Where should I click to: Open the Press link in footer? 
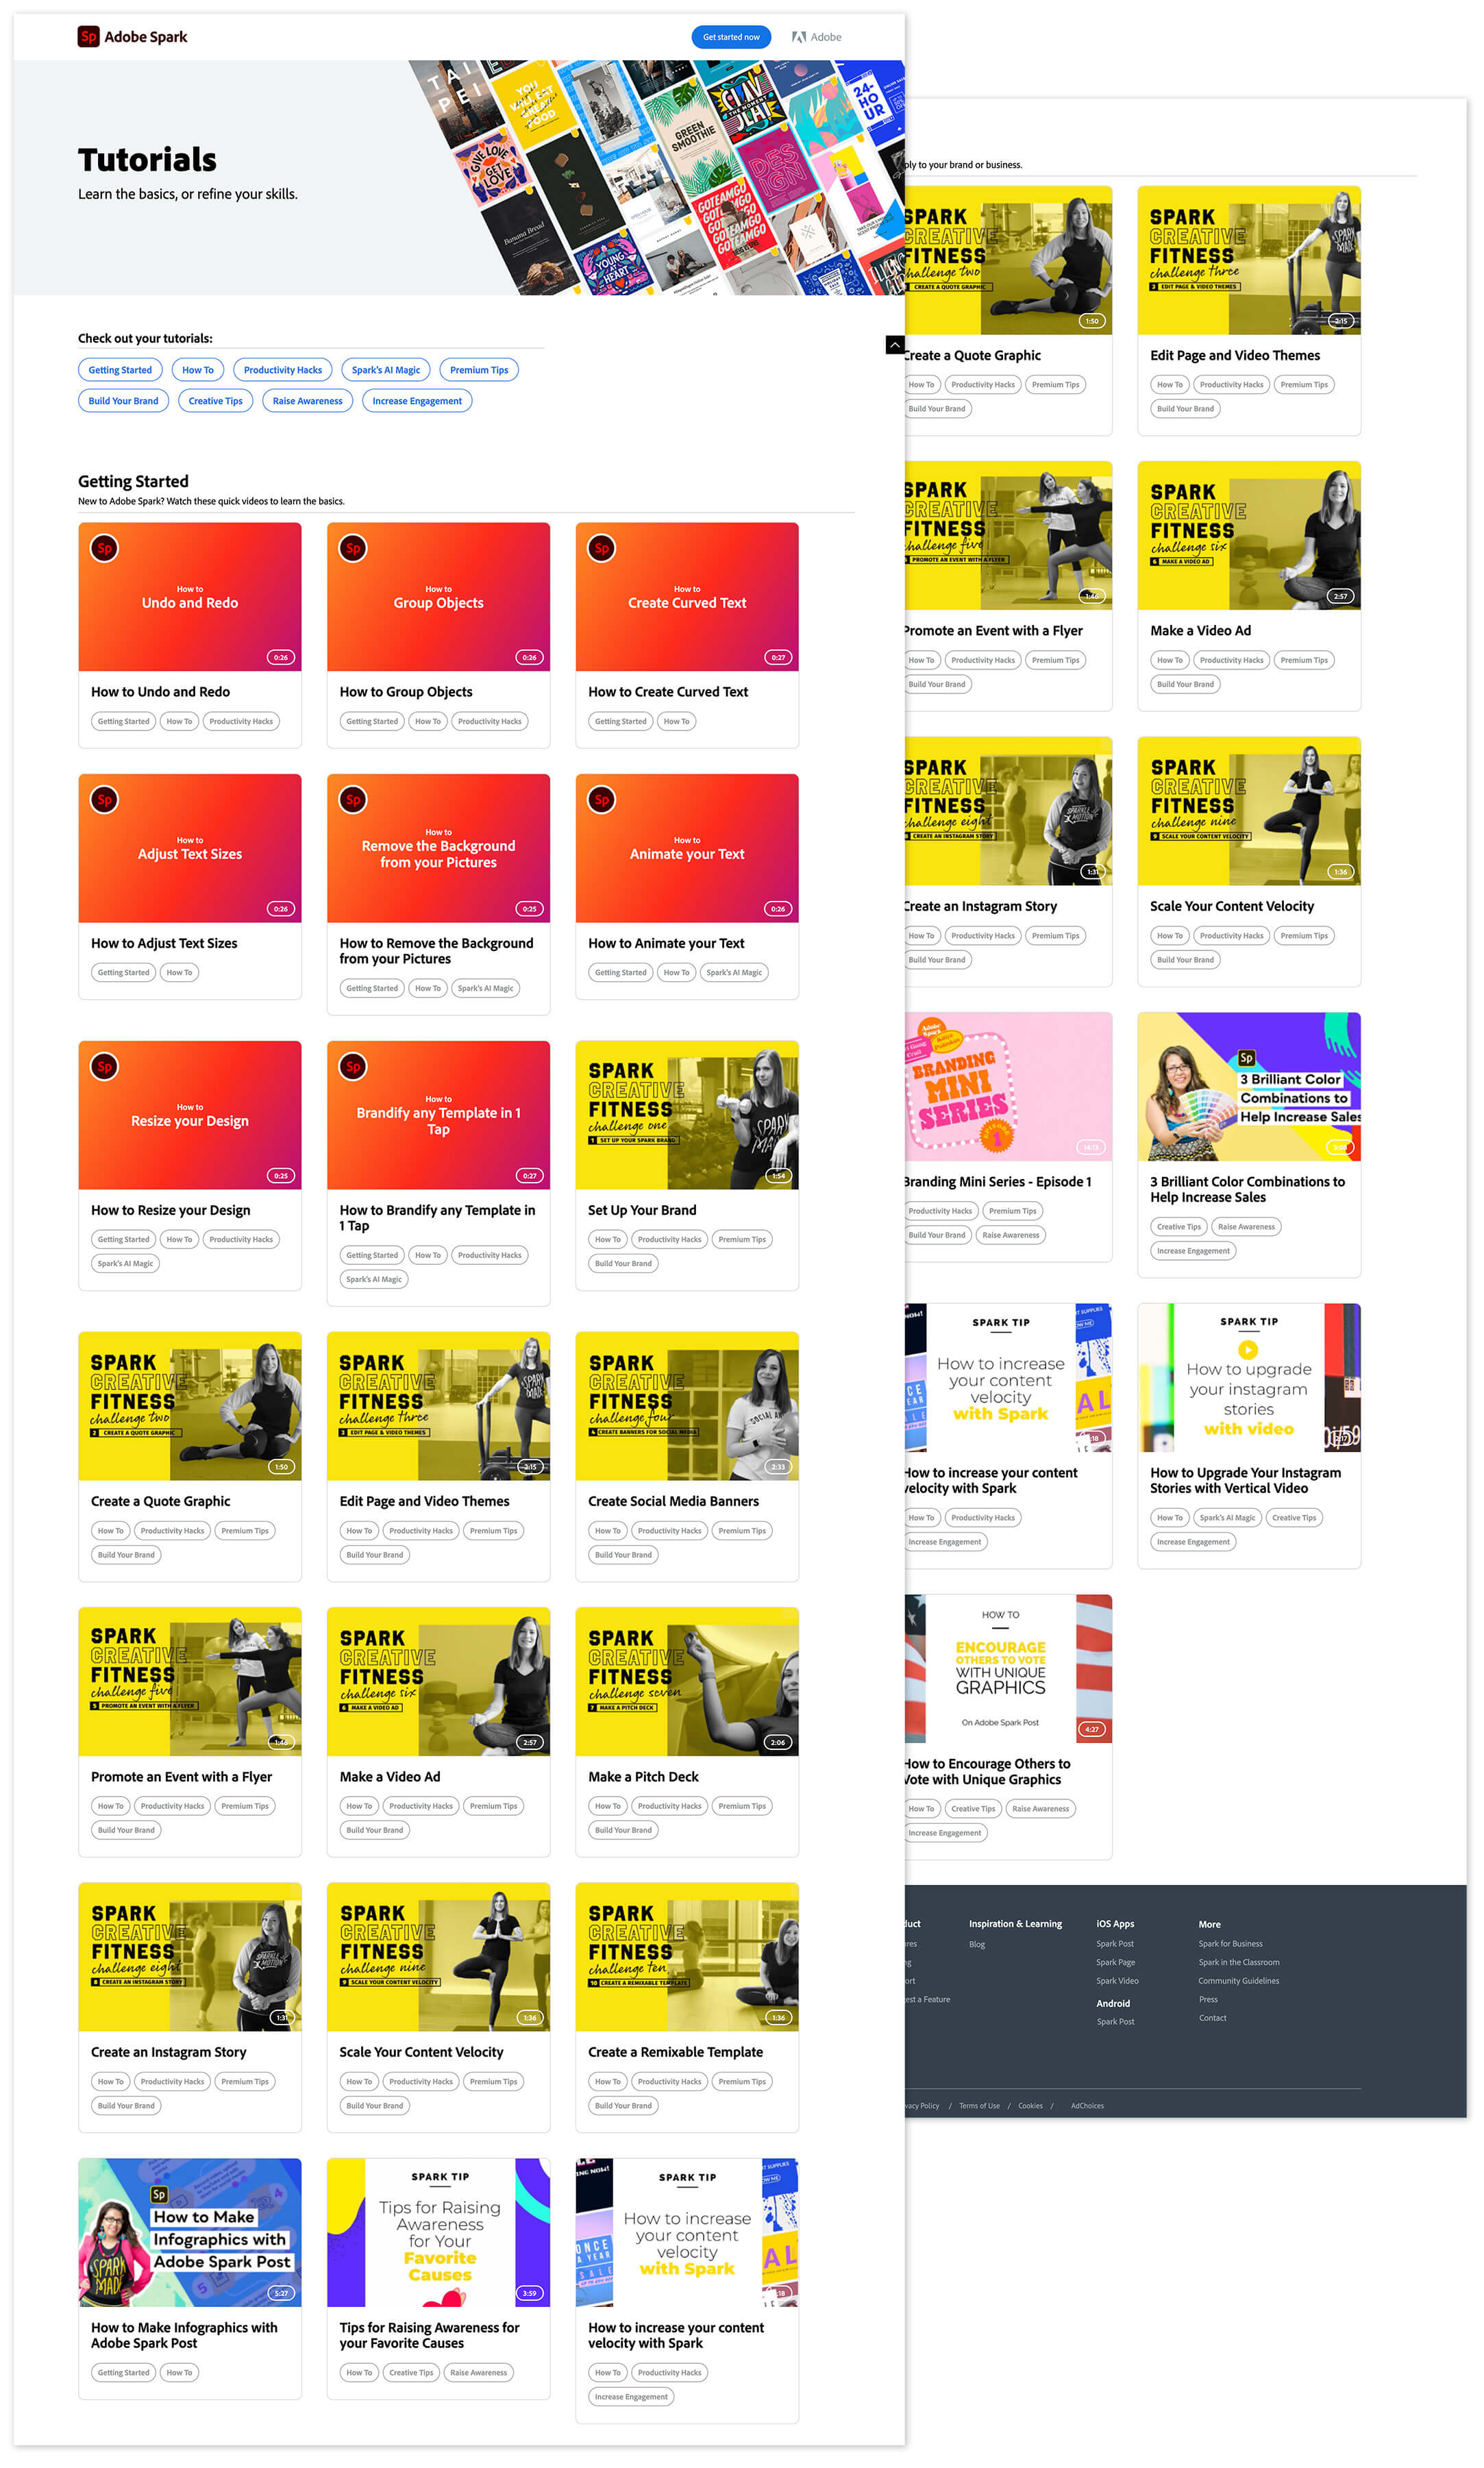(1208, 1999)
